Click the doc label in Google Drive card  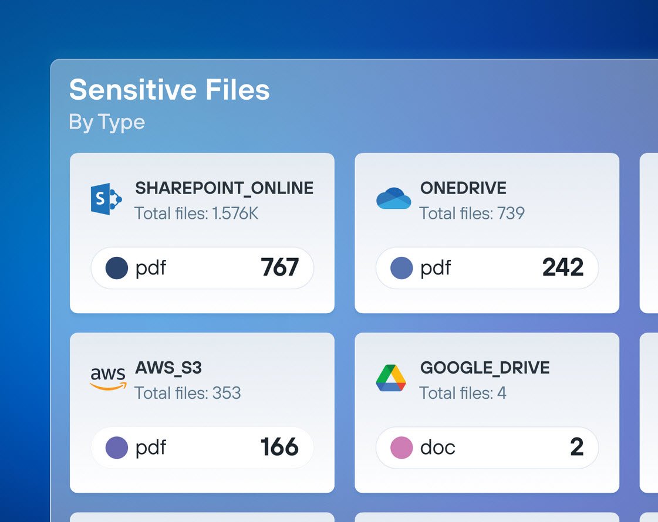(438, 448)
